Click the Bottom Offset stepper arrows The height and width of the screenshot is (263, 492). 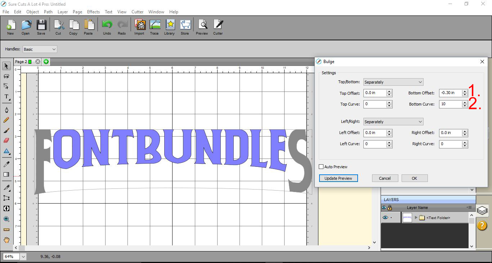coord(465,93)
